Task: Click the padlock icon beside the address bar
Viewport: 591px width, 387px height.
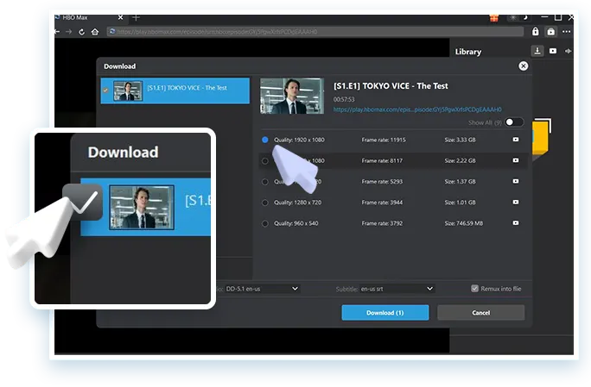Action: point(535,32)
